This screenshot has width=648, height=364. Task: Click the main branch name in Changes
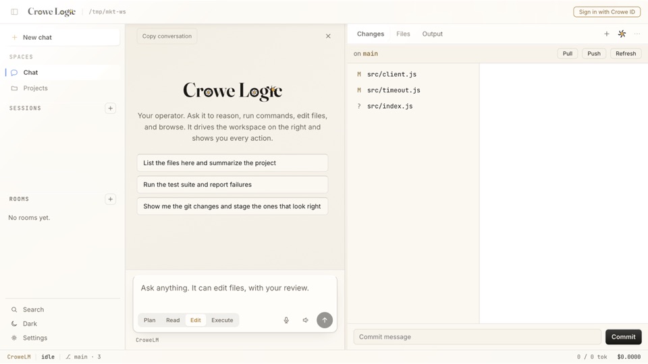coord(371,54)
